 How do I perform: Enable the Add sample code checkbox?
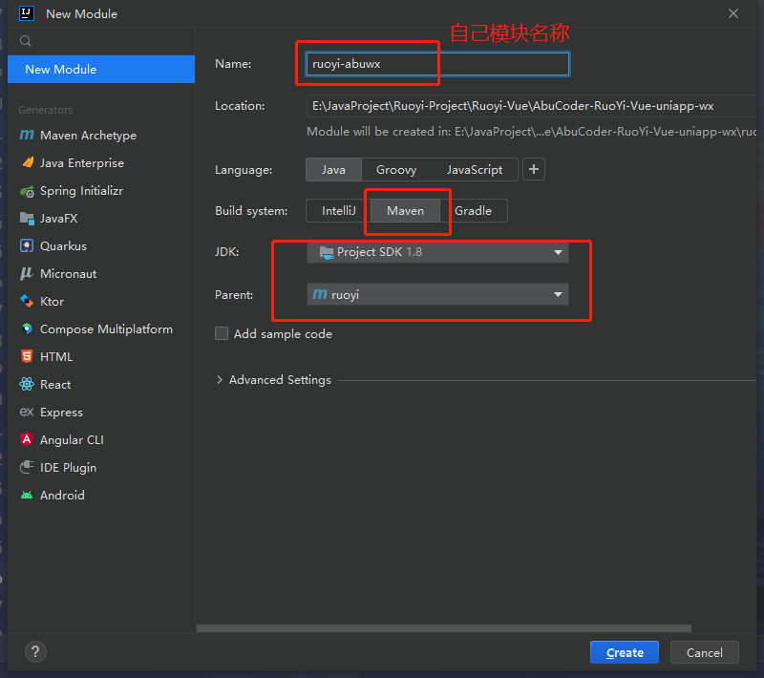[222, 333]
